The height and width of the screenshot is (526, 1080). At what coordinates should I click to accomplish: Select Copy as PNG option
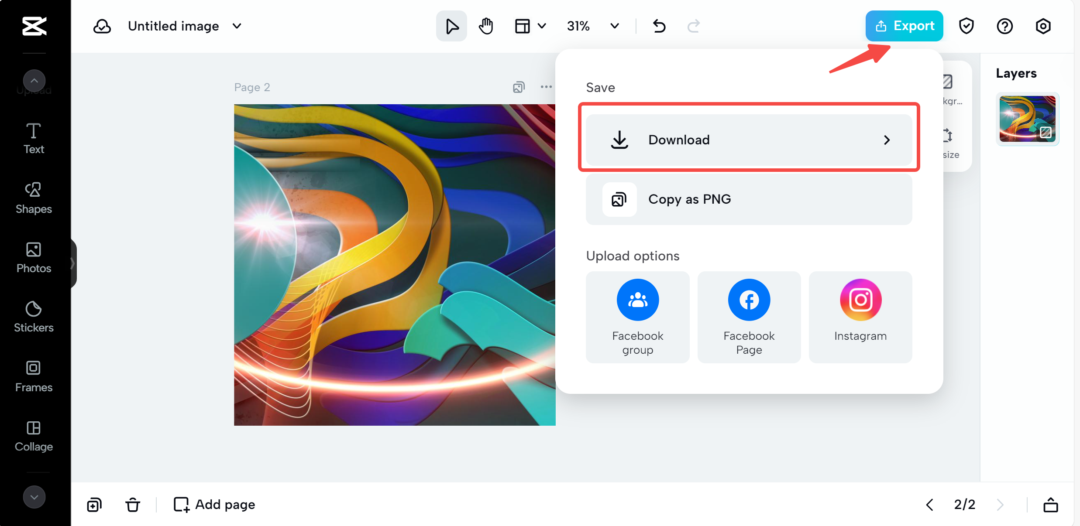[749, 199]
